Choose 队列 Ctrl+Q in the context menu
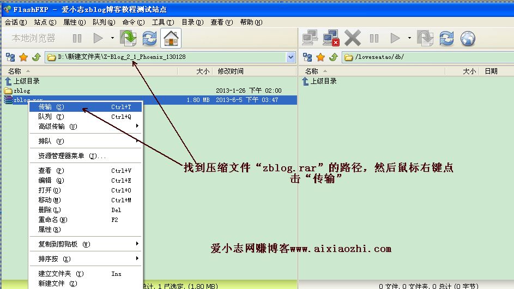 pyautogui.click(x=86, y=117)
